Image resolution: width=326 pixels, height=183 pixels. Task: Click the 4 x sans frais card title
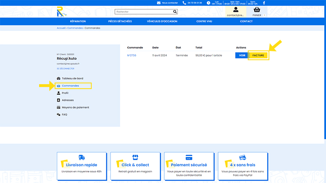point(242,165)
